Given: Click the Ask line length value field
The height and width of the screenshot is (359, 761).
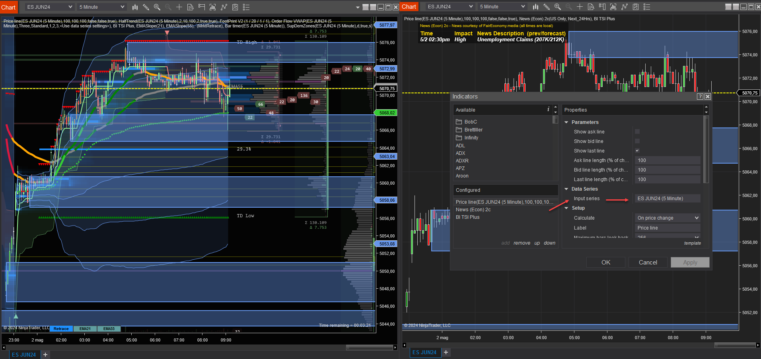Looking at the screenshot, I should coord(668,160).
